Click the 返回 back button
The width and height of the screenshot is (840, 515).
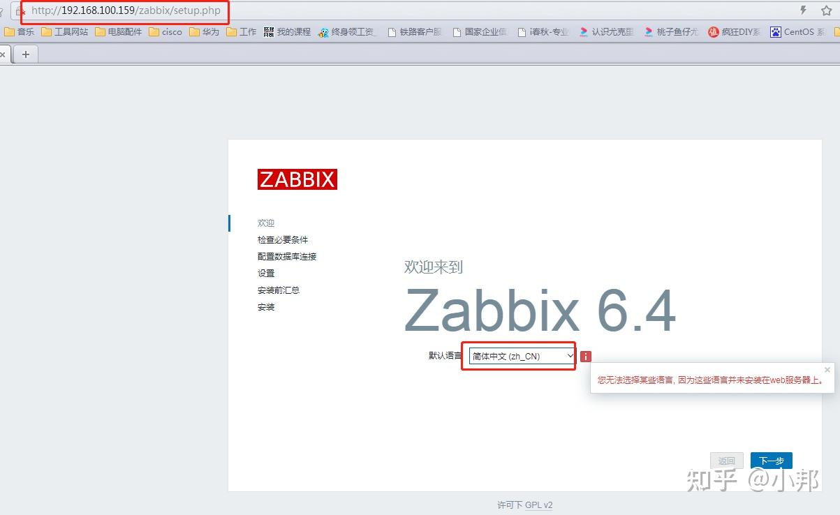[x=727, y=461]
